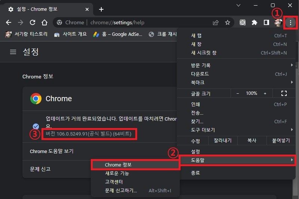
Task: Select 찾기... menu item
Action: pyautogui.click(x=236, y=121)
